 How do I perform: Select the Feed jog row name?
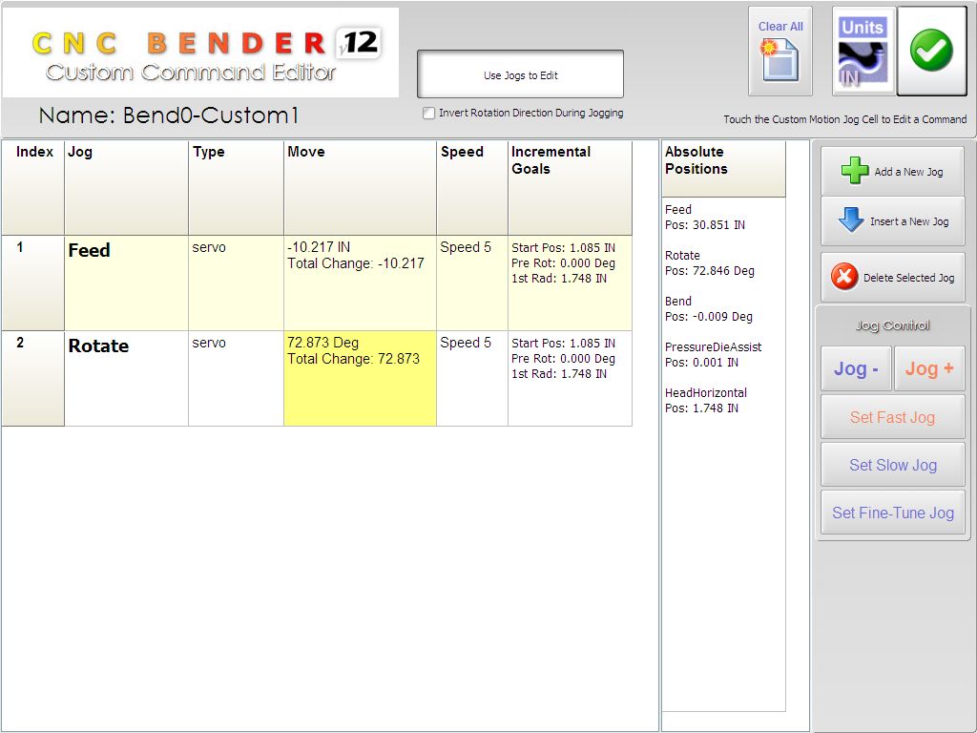point(126,283)
